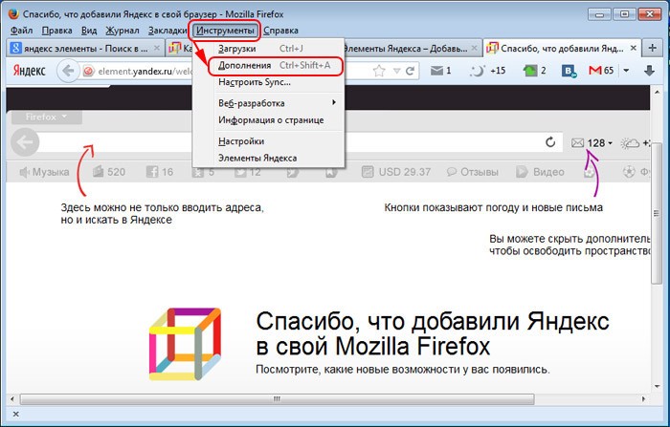
Task: Open the Справка menu
Action: click(x=280, y=31)
